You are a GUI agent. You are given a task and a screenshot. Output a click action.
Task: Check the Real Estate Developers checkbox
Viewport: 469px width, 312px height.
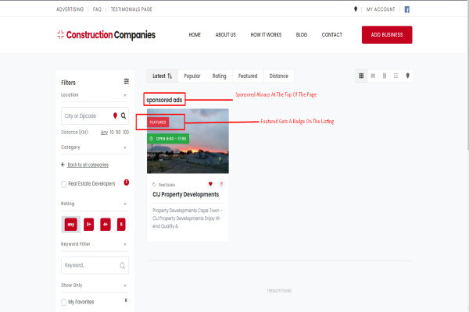tap(64, 184)
